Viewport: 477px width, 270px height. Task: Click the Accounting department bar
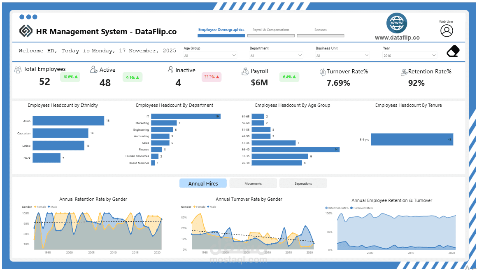[161, 136]
